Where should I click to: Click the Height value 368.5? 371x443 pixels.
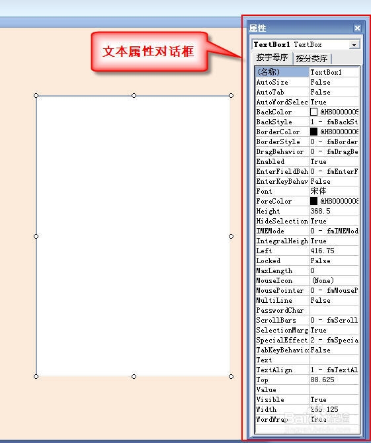(320, 211)
